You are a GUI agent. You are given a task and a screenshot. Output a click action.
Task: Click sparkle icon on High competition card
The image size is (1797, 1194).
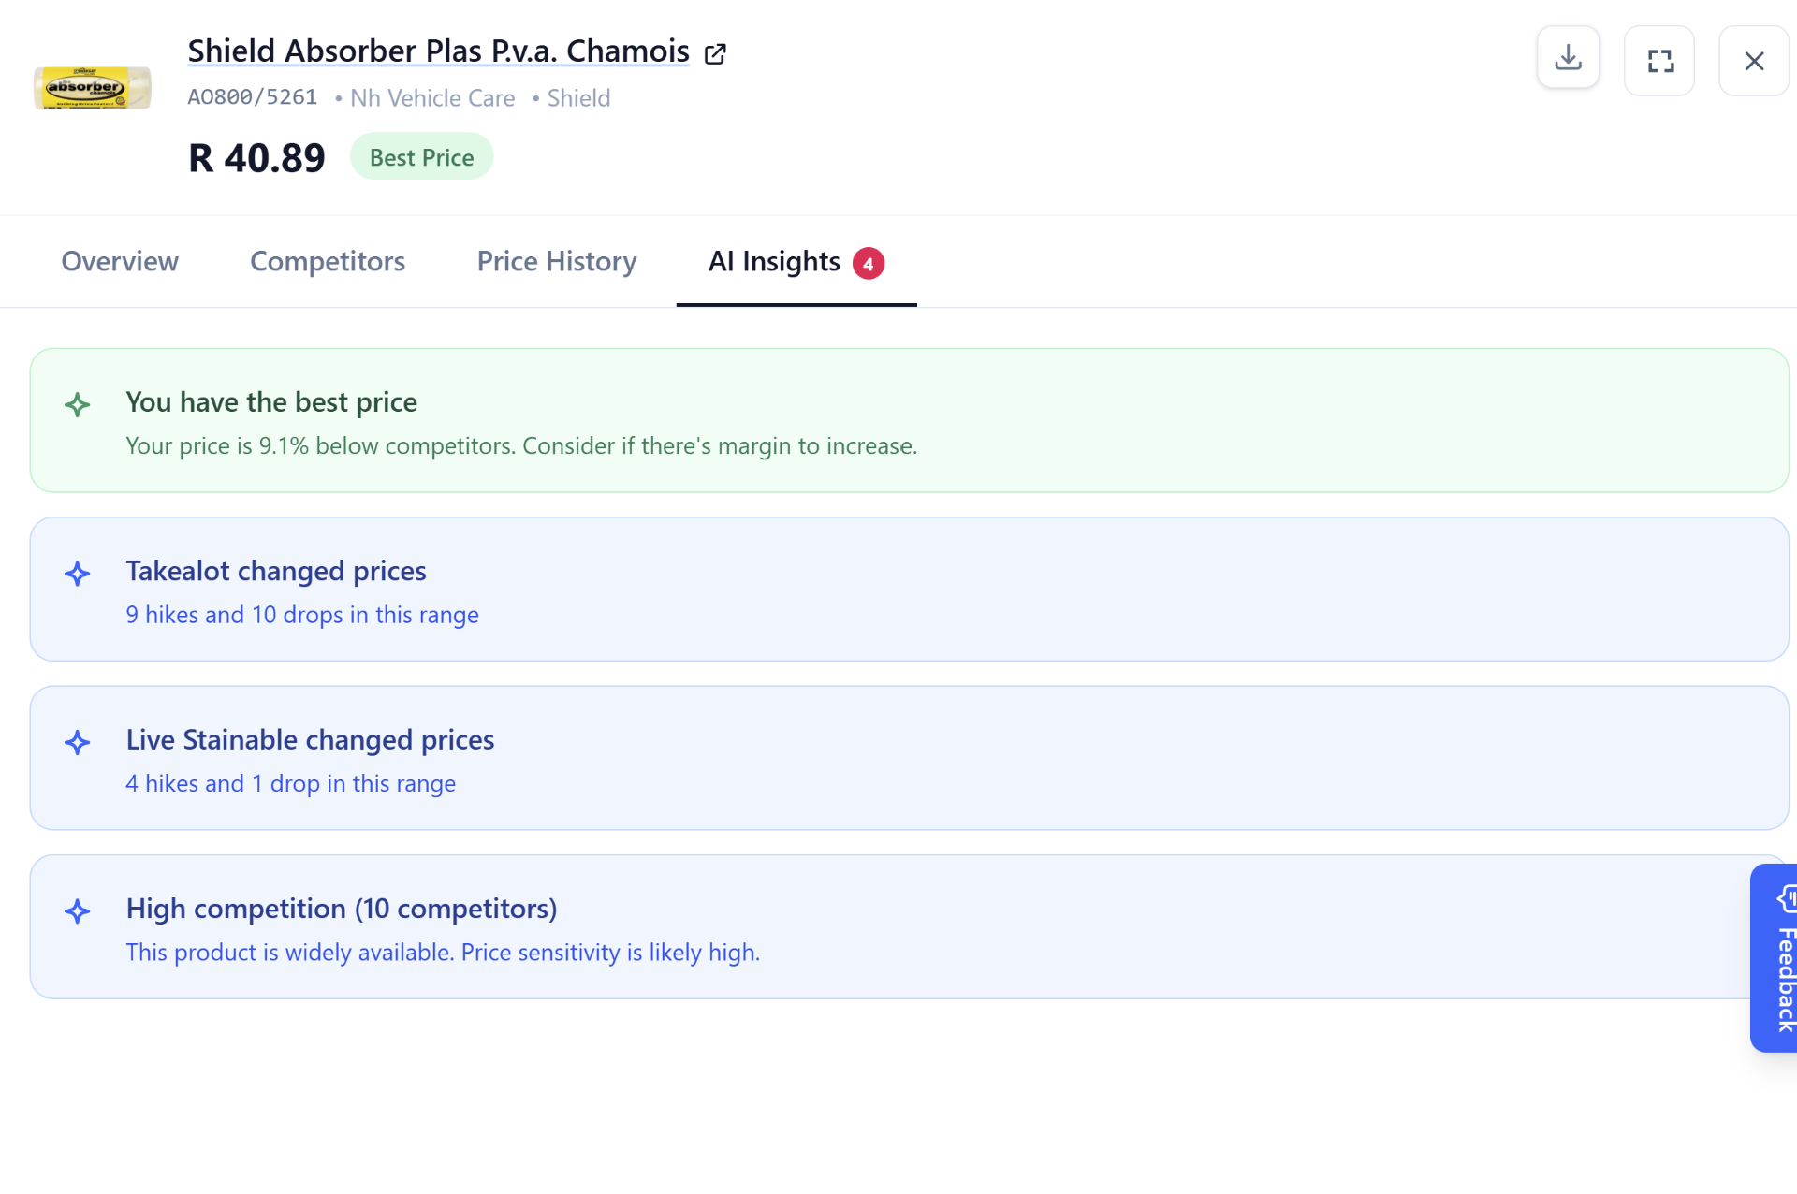pyautogui.click(x=78, y=911)
